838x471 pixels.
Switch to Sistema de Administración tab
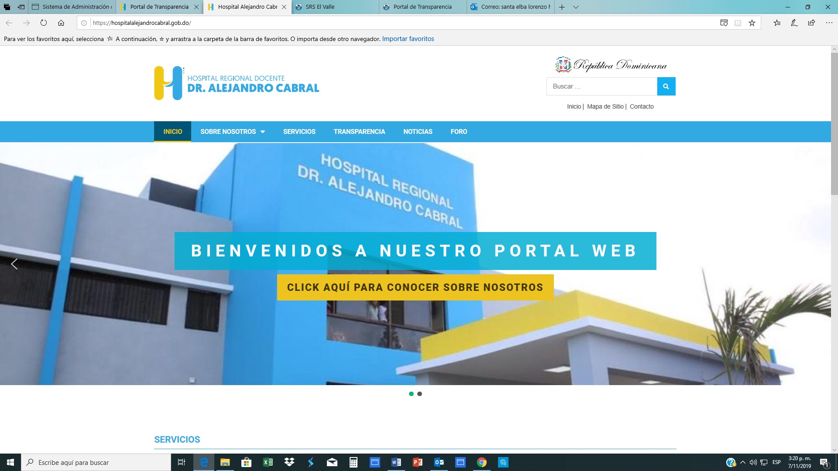click(x=72, y=7)
